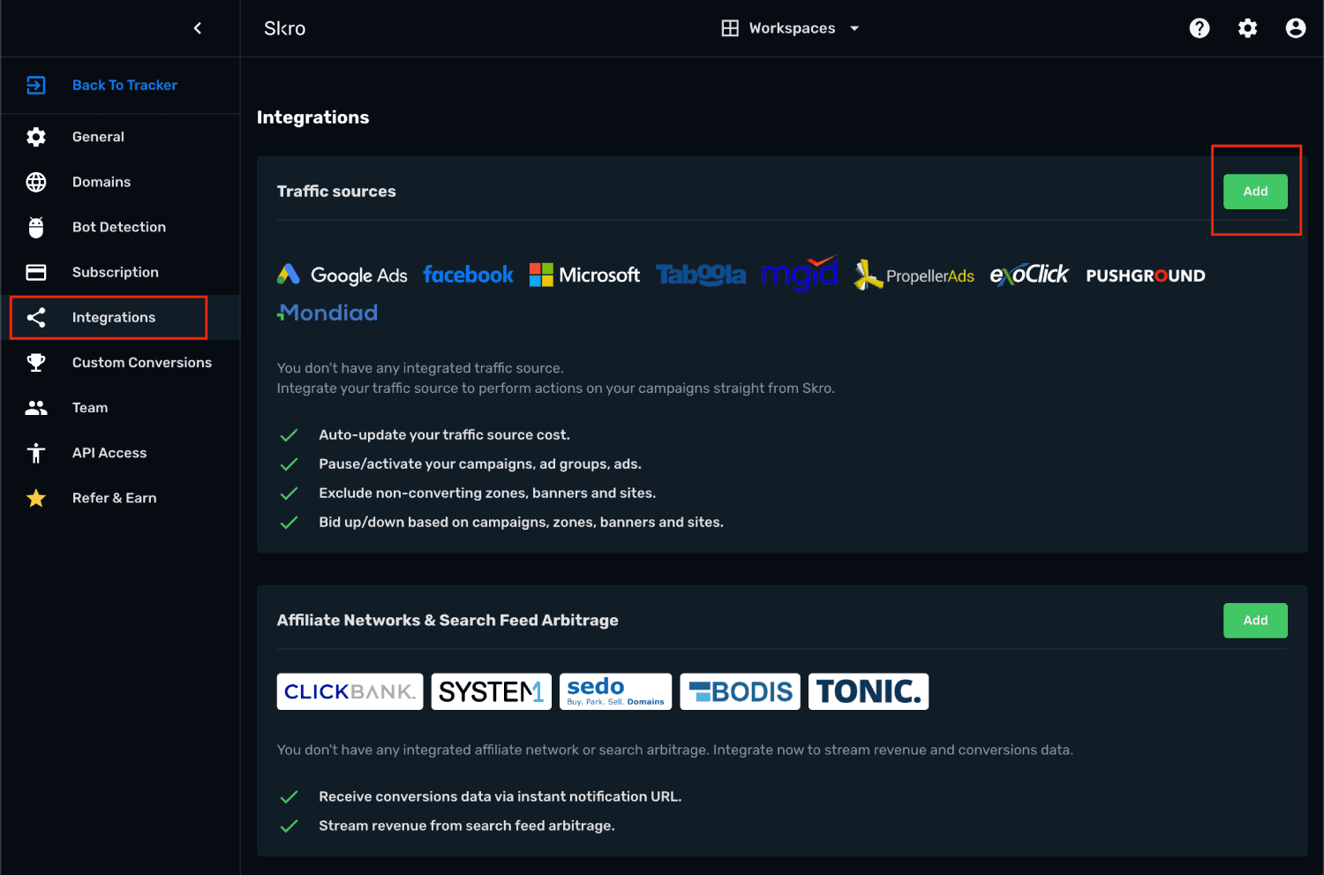This screenshot has height=875, width=1324.
Task: Select the Google Ads logo
Action: pos(342,275)
